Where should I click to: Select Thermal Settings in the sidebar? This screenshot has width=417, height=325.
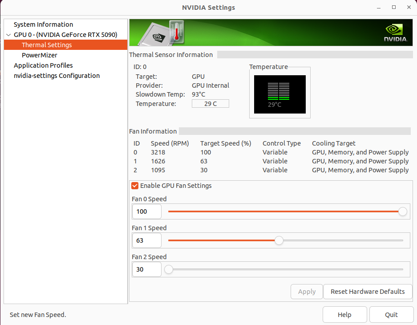[x=47, y=45]
